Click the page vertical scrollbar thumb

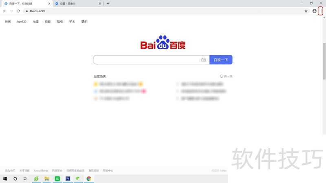324,61
